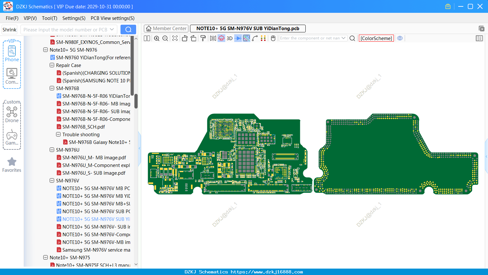Toggle the diode symbol tool
This screenshot has width=488, height=275.
238,38
